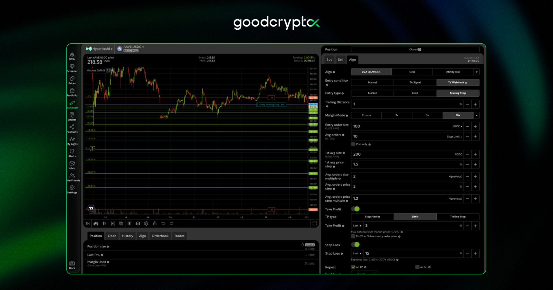The image size is (553, 290).
Task: Select the indicators (fx) icon on the chart toolbar
Action: point(104,224)
